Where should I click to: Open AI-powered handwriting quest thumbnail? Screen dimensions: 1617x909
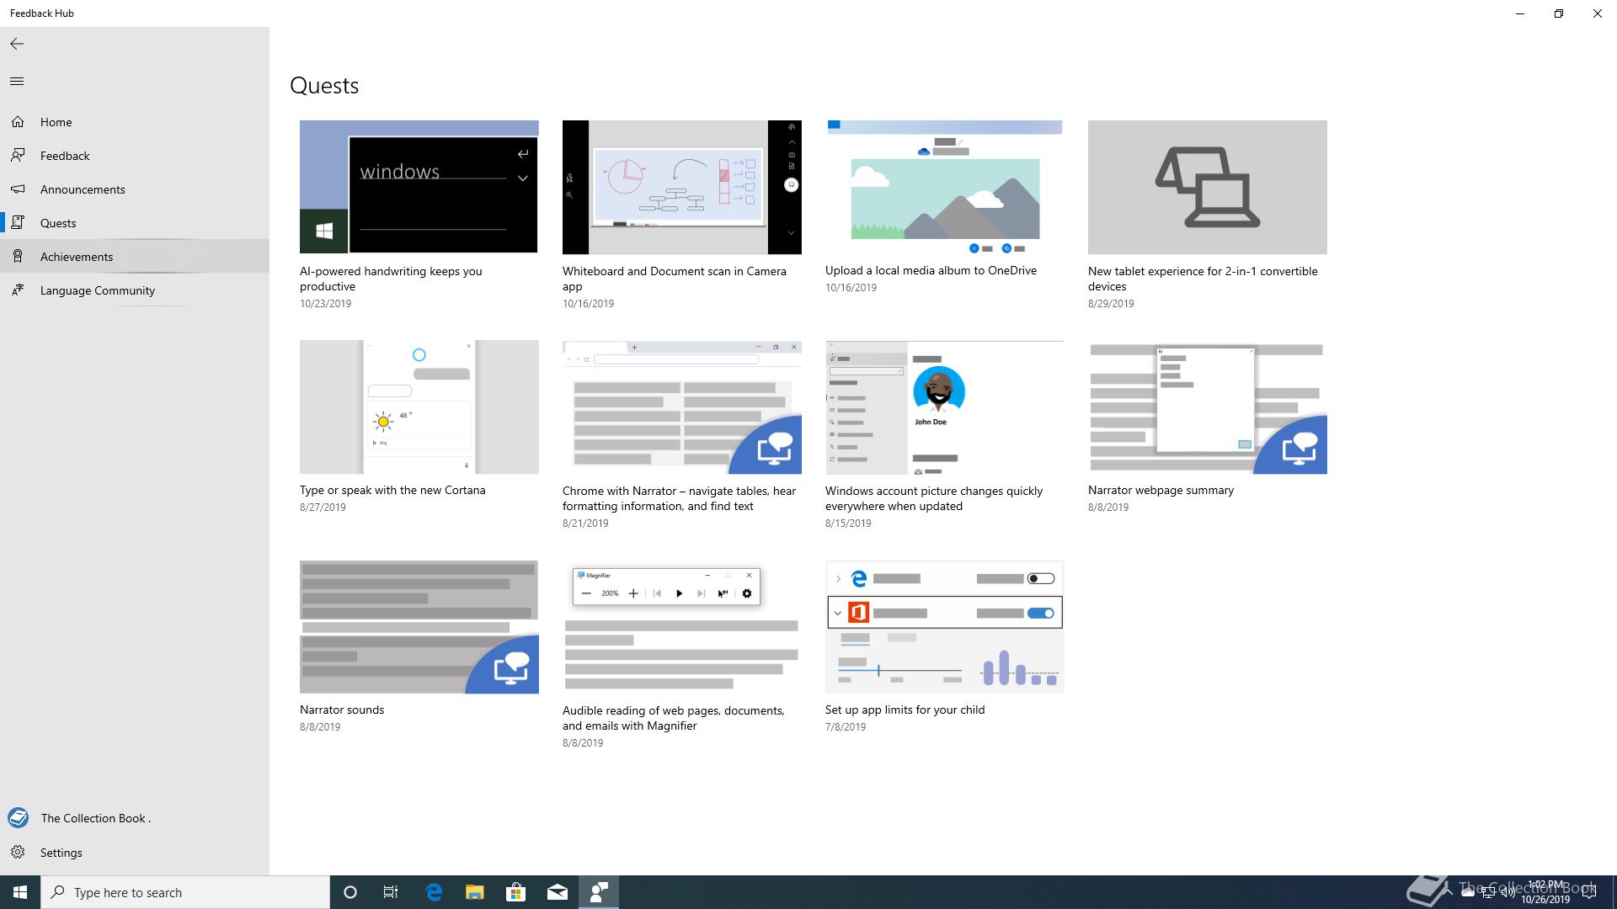[x=419, y=187]
